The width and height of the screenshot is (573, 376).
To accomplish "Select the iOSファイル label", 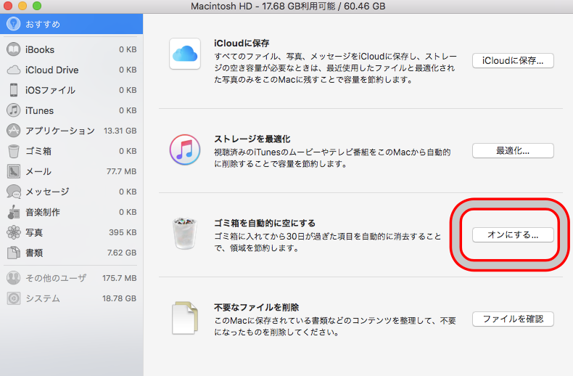I will [x=50, y=90].
